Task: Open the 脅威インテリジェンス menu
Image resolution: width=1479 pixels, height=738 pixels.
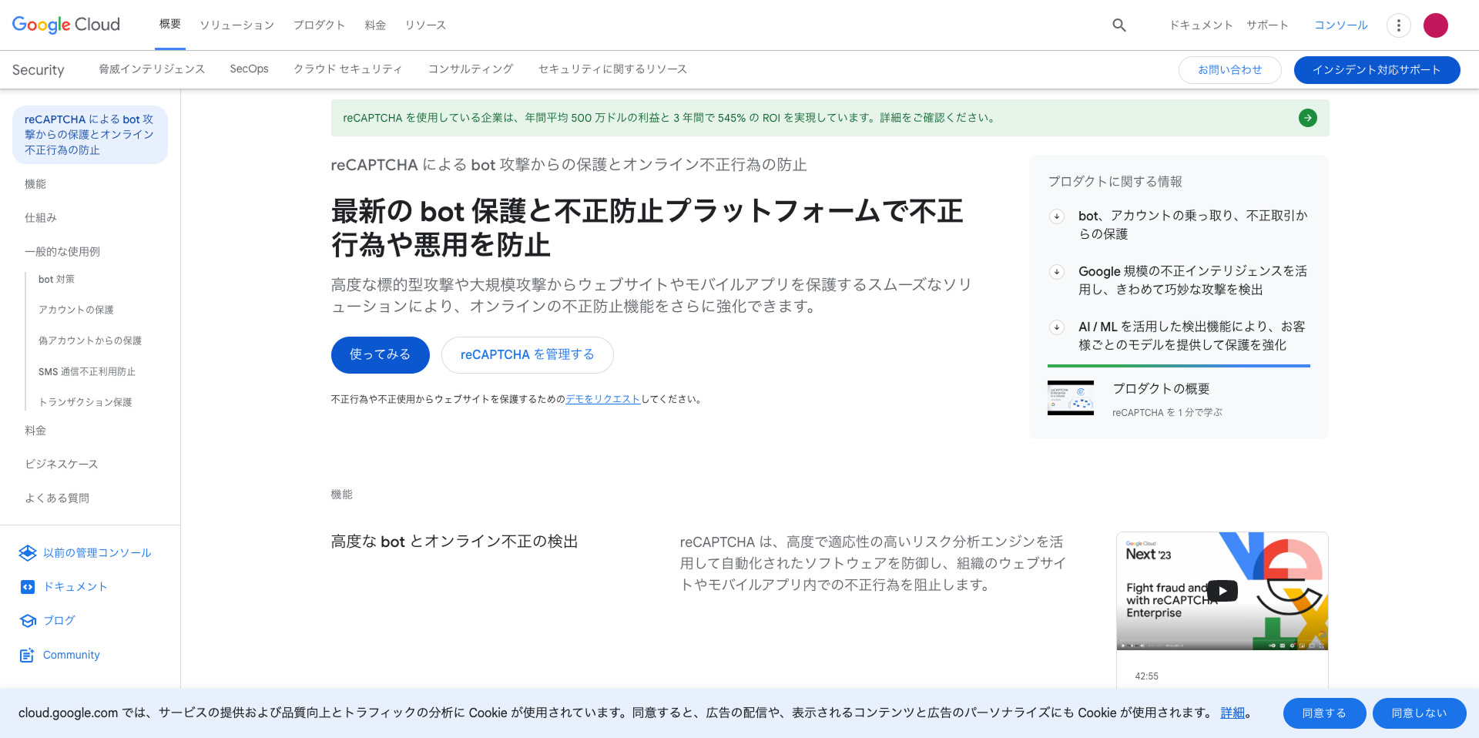Action: tap(152, 69)
